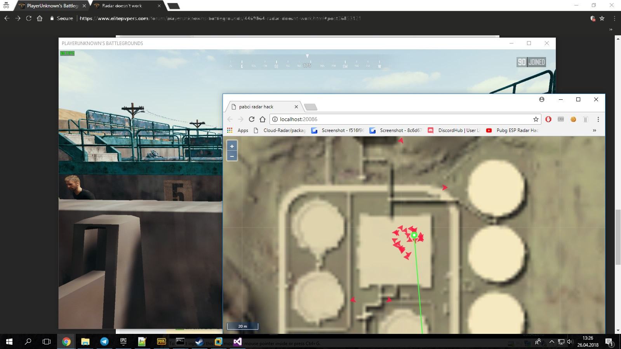Reload the elitepvpers forum page
The image size is (621, 349).
pyautogui.click(x=29, y=18)
